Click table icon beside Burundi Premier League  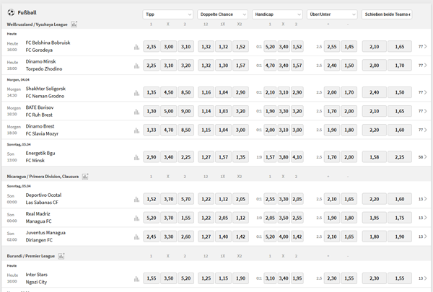tap(61, 256)
